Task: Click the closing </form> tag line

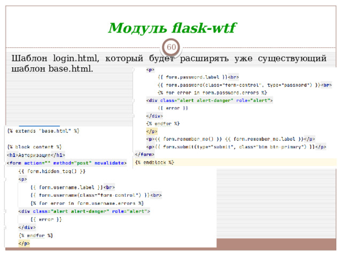Action: pyautogui.click(x=145, y=155)
